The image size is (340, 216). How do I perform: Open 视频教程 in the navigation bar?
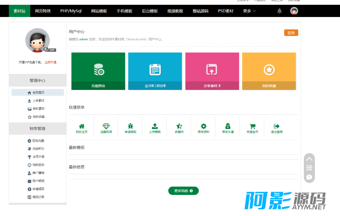(175, 11)
